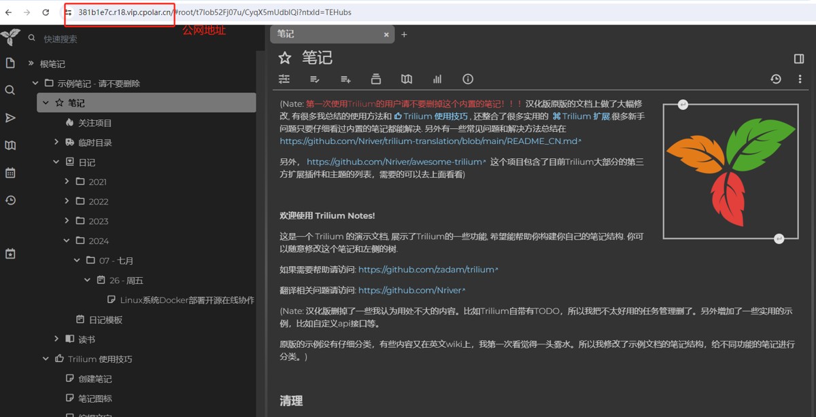
Task: Open today's journal calendar icon
Action: point(10,173)
